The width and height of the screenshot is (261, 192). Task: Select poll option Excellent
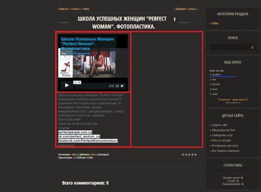pyautogui.click(x=215, y=75)
